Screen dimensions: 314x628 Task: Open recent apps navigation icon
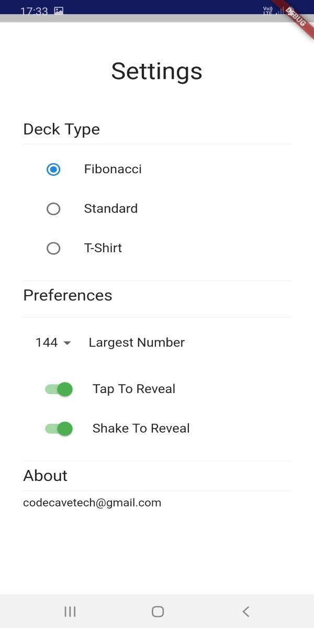click(70, 611)
